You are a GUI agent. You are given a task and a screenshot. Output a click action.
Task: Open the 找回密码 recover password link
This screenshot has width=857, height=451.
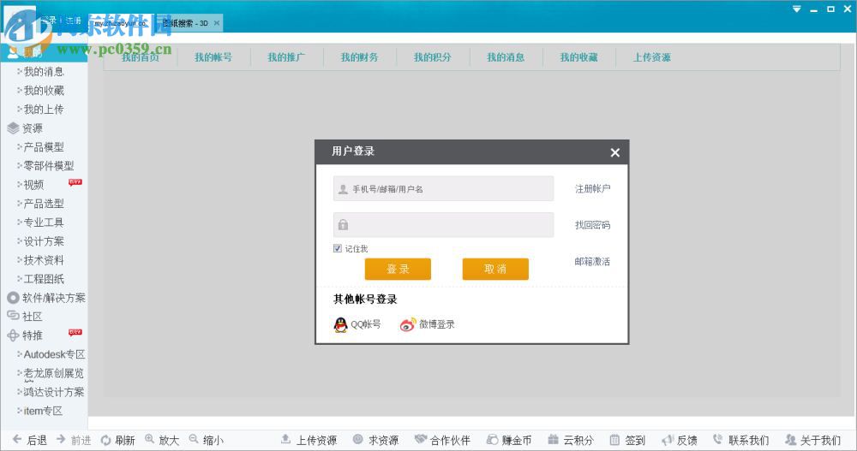tap(592, 225)
